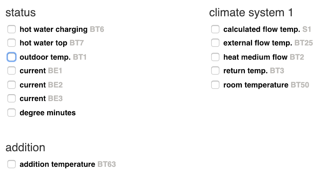The height and width of the screenshot is (177, 326).
Task: Click the 'addition' section heading
Action: coord(25,147)
